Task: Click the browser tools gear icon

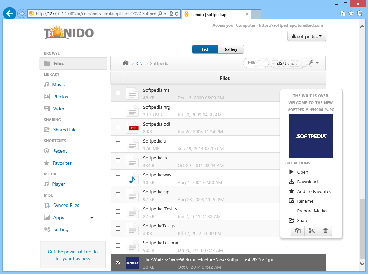Action: point(360,13)
